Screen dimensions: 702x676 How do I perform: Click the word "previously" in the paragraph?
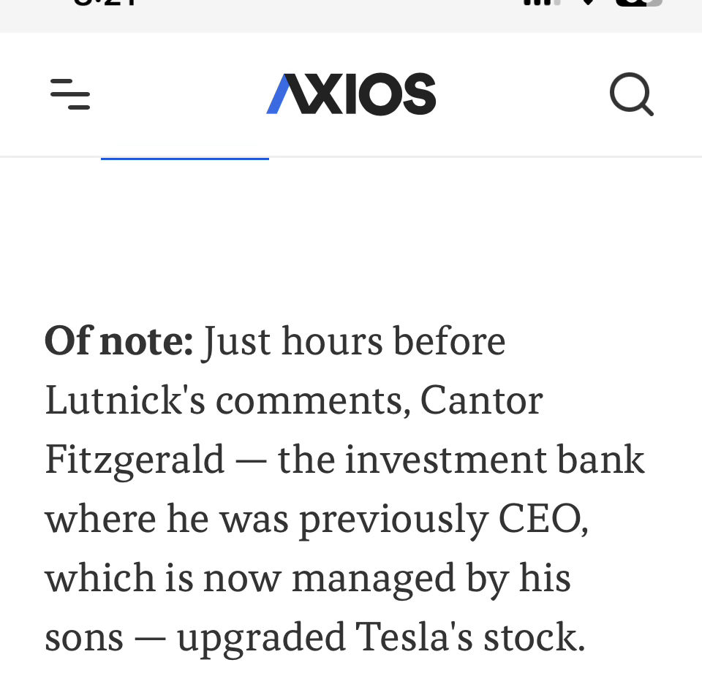393,519
